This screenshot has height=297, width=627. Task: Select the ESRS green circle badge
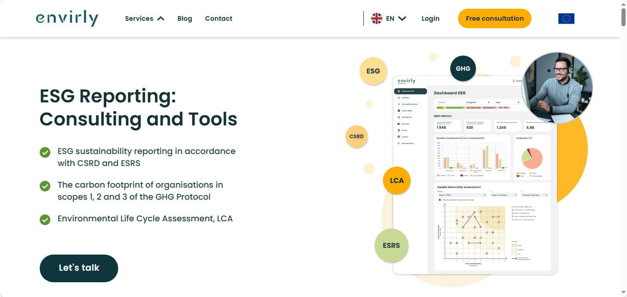[x=391, y=245]
